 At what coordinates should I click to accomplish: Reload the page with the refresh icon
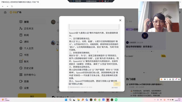tap(12, 6)
